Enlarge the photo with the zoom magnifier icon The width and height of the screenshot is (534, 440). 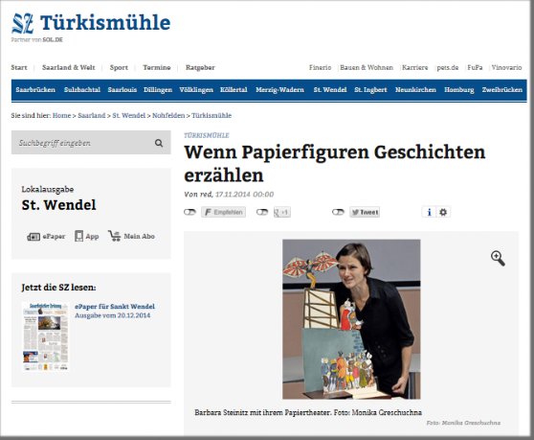pos(498,258)
